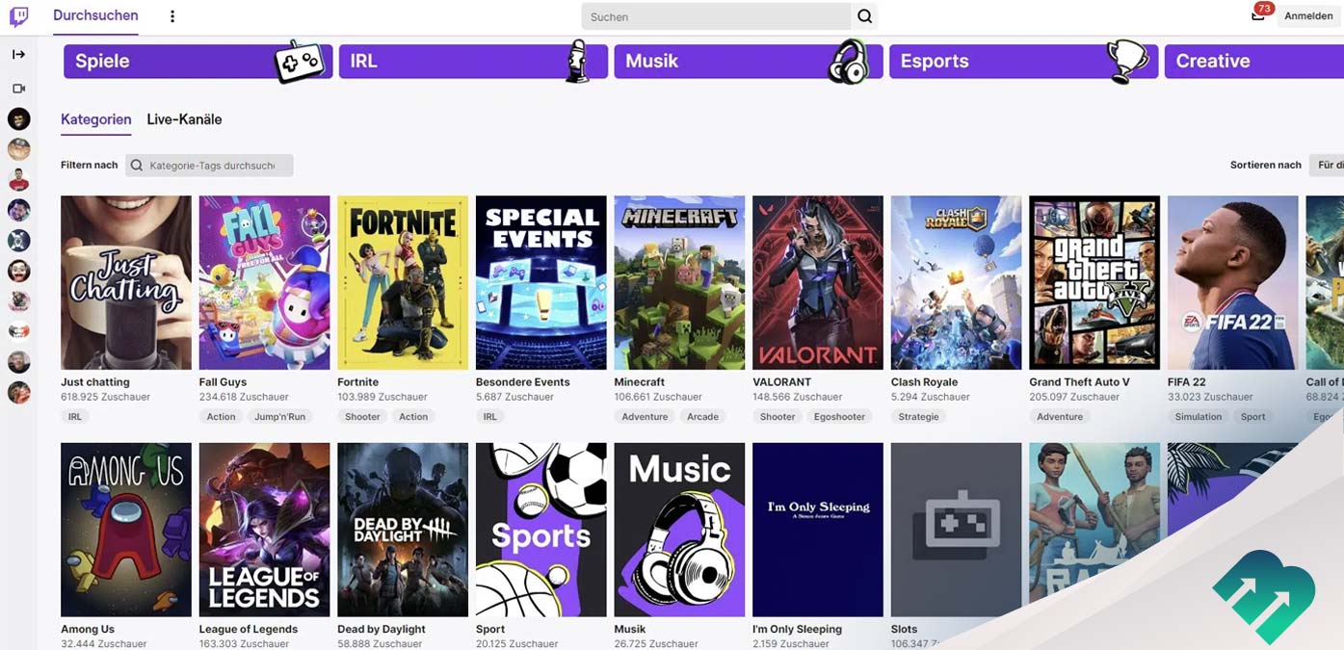Open the Special Events cover art
This screenshot has height=650, width=1344.
(x=541, y=283)
